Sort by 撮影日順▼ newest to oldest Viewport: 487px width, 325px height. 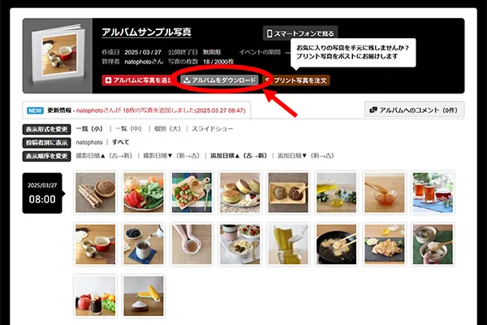pos(171,155)
